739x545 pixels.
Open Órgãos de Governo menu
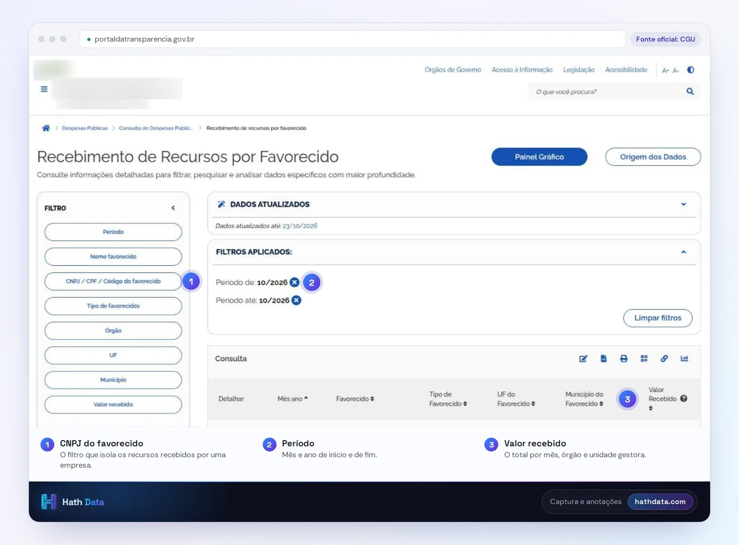click(453, 70)
